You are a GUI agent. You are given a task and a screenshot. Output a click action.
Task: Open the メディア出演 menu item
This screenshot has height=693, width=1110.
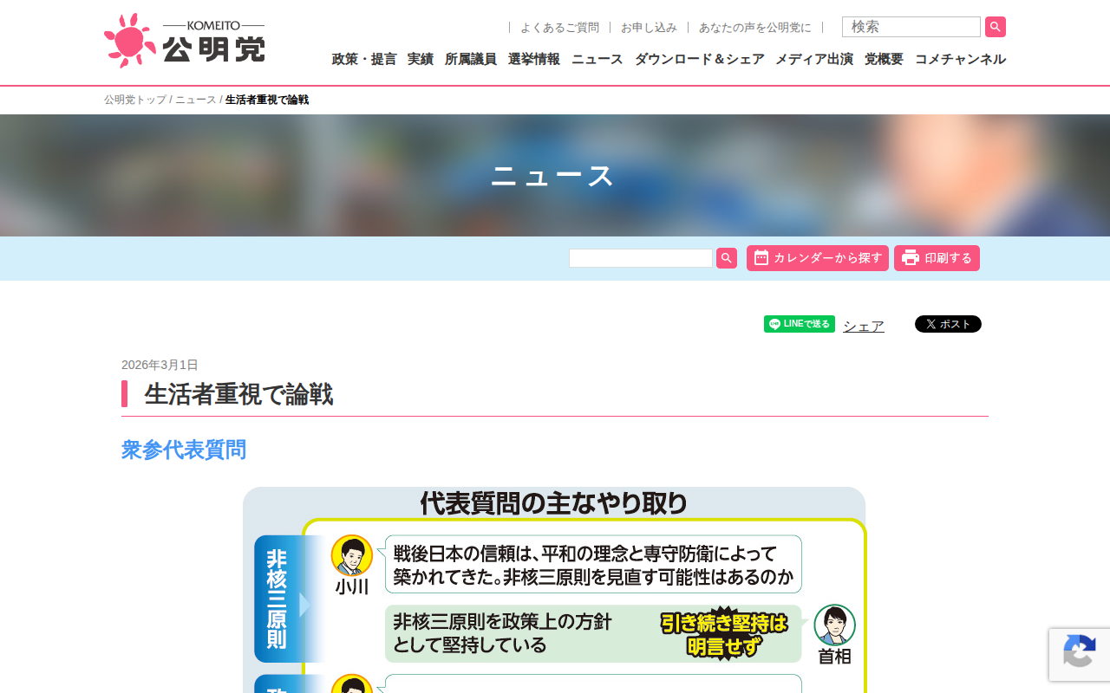[x=814, y=59]
